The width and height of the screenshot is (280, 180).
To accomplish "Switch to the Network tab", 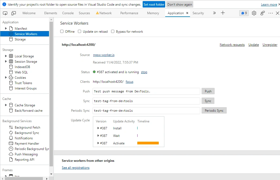I will tap(104, 13).
